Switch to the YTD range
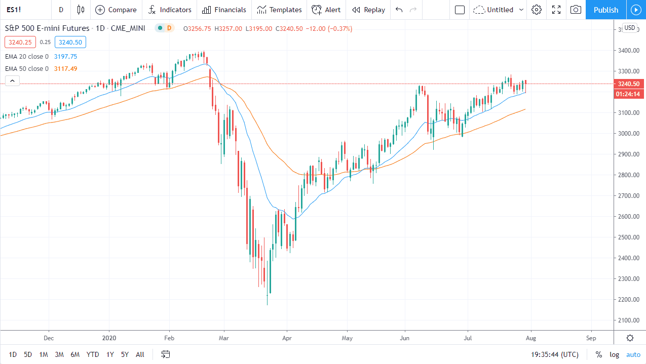 pos(92,354)
